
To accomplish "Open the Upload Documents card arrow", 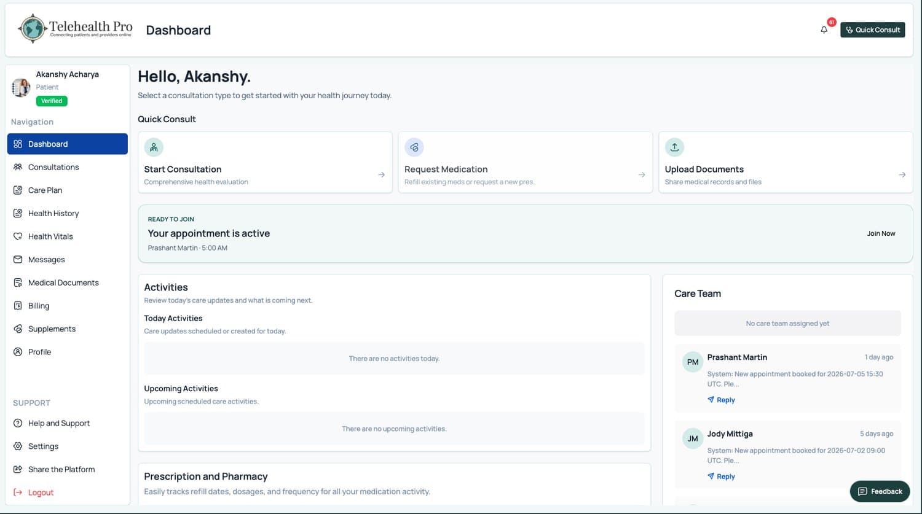I will 902,175.
